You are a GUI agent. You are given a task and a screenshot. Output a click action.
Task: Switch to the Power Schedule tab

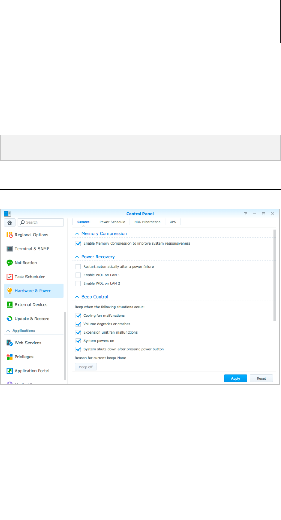tap(112, 222)
